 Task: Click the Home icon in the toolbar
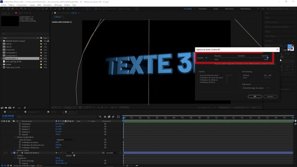(x=3, y=9)
